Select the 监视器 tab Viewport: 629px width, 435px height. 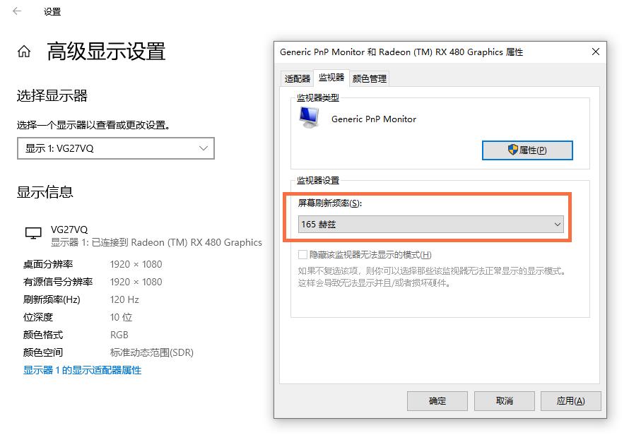[331, 78]
